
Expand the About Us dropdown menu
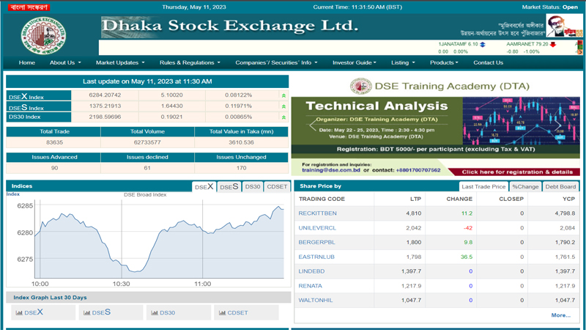65,63
